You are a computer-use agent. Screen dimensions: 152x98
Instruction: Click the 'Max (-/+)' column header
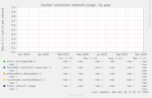[140, 58]
